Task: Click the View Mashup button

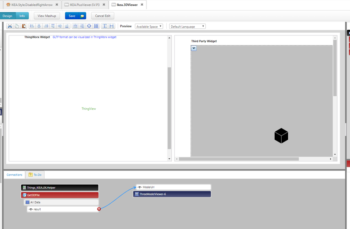Action: pos(47,16)
